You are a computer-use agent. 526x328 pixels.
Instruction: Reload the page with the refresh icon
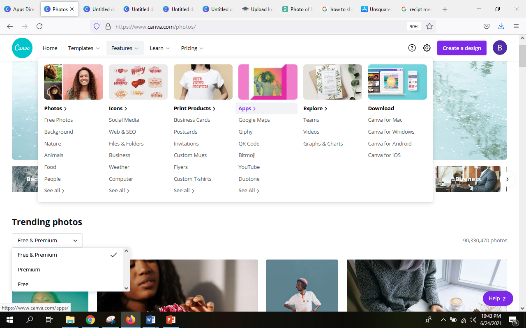(39, 26)
